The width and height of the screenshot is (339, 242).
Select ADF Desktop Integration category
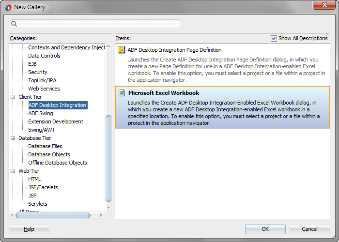(x=58, y=105)
